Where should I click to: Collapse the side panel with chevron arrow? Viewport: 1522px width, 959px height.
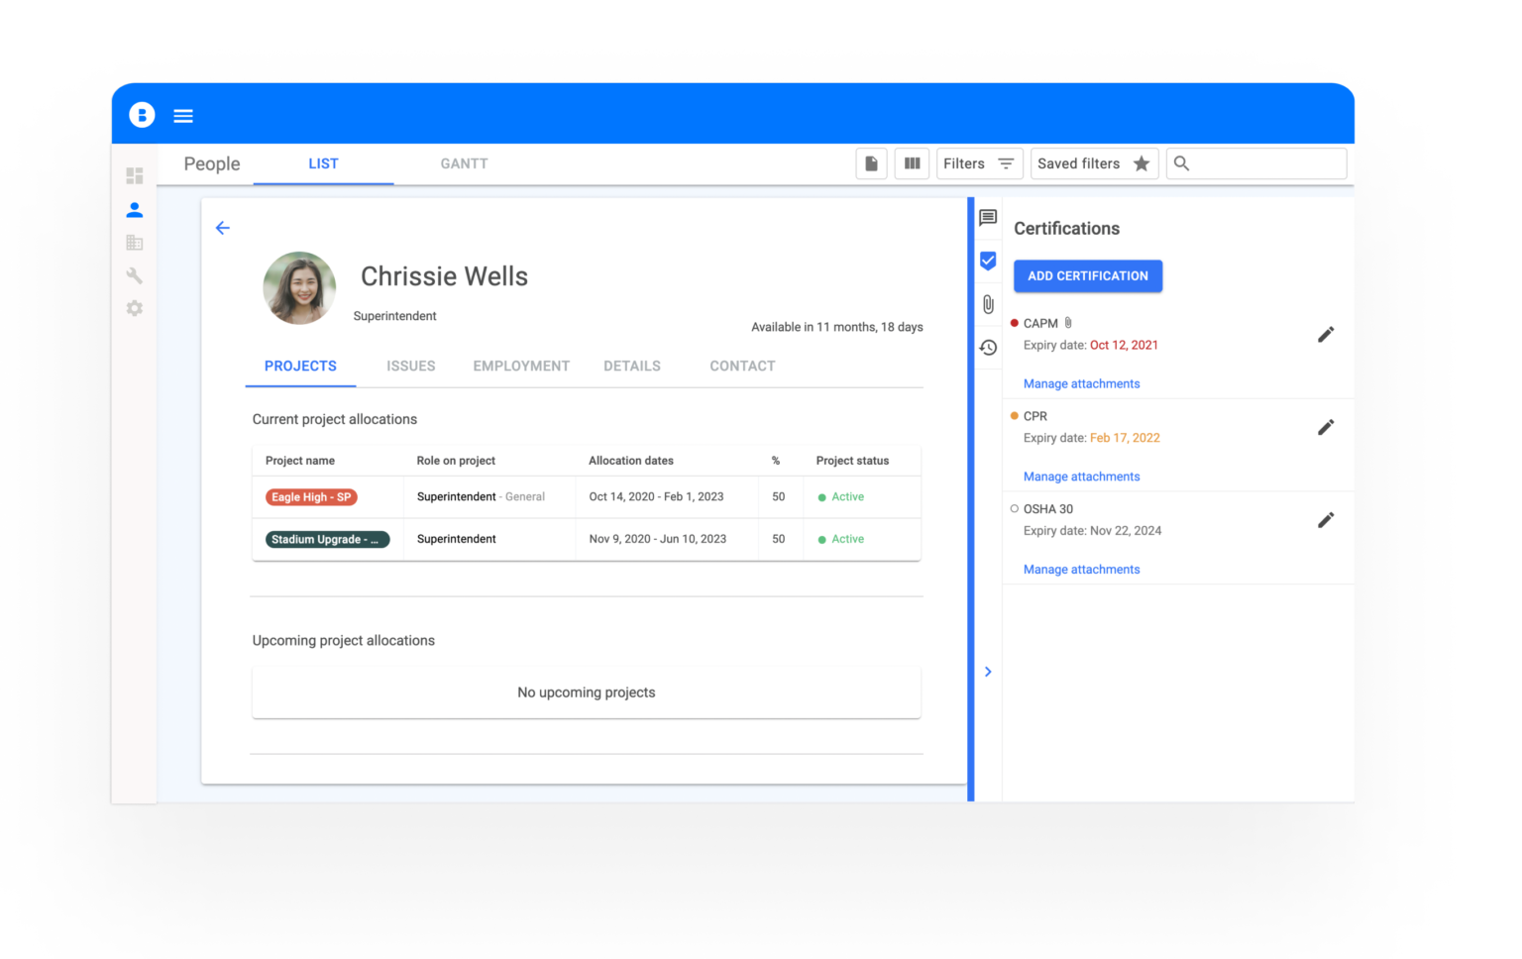click(988, 672)
